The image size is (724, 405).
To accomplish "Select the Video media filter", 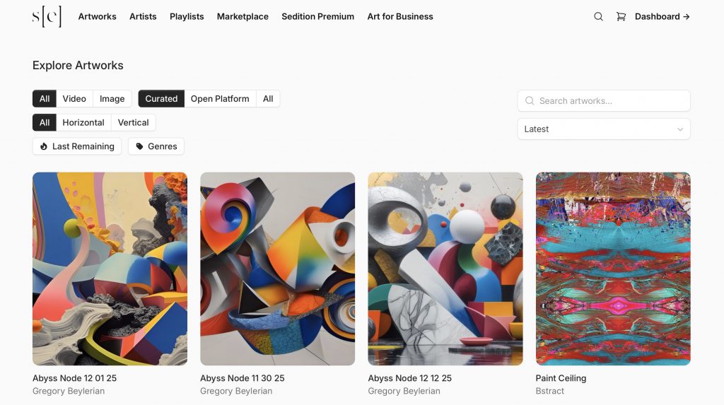I will coord(74,99).
